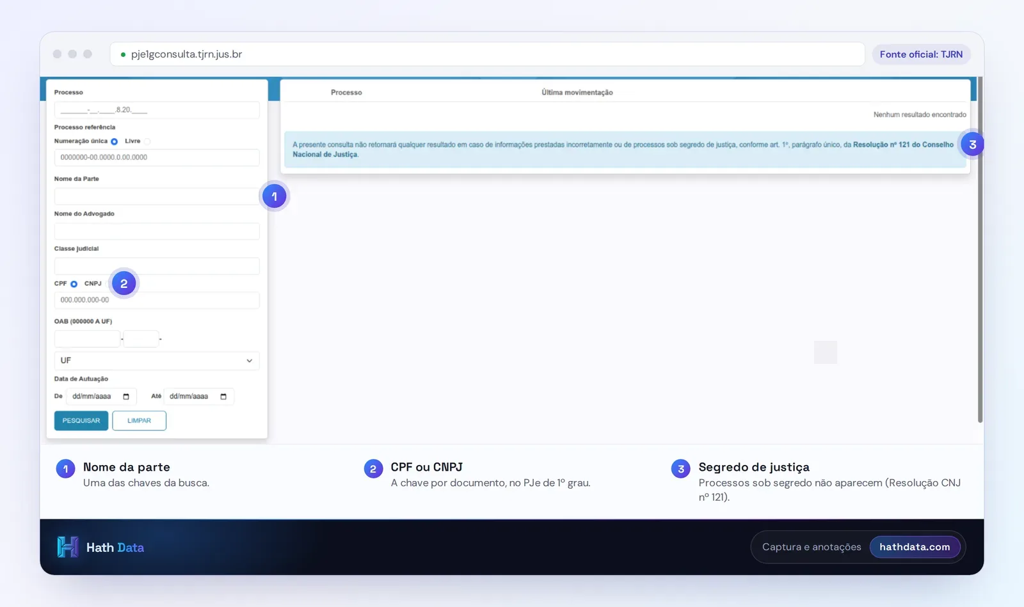
Task: Expand the UF dropdown
Action: click(x=157, y=361)
